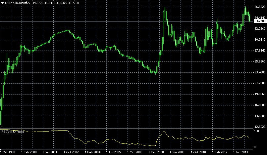The width and height of the screenshot is (267, 155).
Task: Click the 1 Feb 2008 date label
Action: [x=156, y=152]
